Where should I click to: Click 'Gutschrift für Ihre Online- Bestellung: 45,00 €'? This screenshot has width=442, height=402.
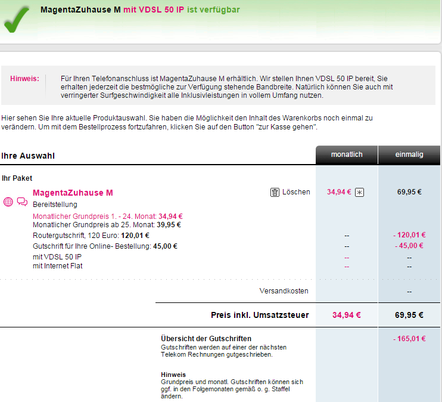105,246
